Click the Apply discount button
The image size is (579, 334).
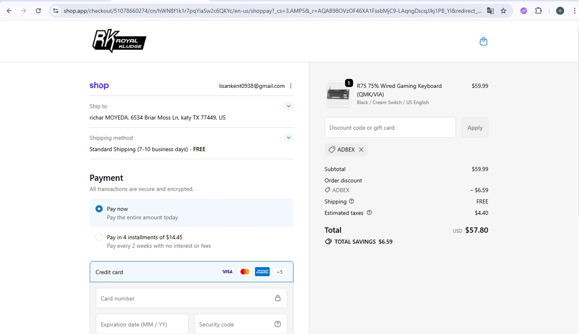(x=475, y=128)
